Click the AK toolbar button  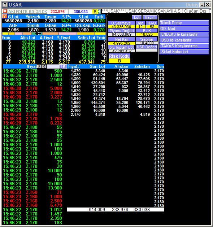[11, 12]
